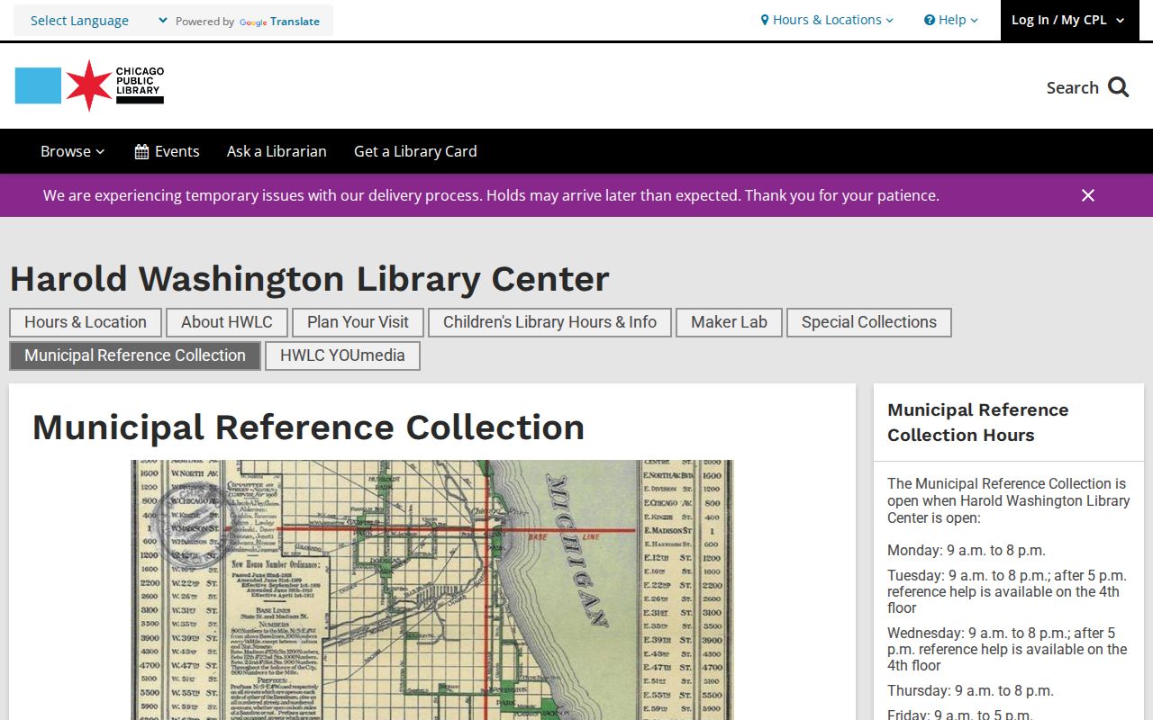This screenshot has height=720, width=1153.
Task: Open Children's Library Hours & Info tab
Action: pos(549,322)
